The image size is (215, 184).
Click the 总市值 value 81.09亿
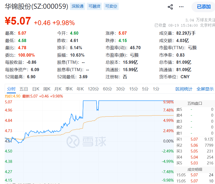pyautogui.click(x=184, y=62)
